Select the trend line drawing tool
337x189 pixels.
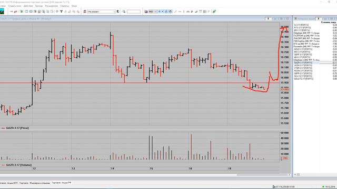(175, 12)
